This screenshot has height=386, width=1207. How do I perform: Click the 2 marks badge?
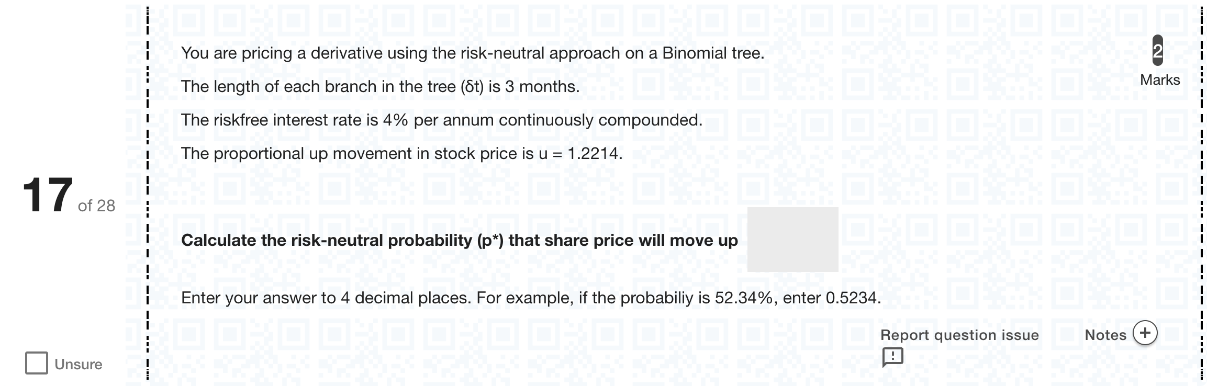(x=1158, y=51)
